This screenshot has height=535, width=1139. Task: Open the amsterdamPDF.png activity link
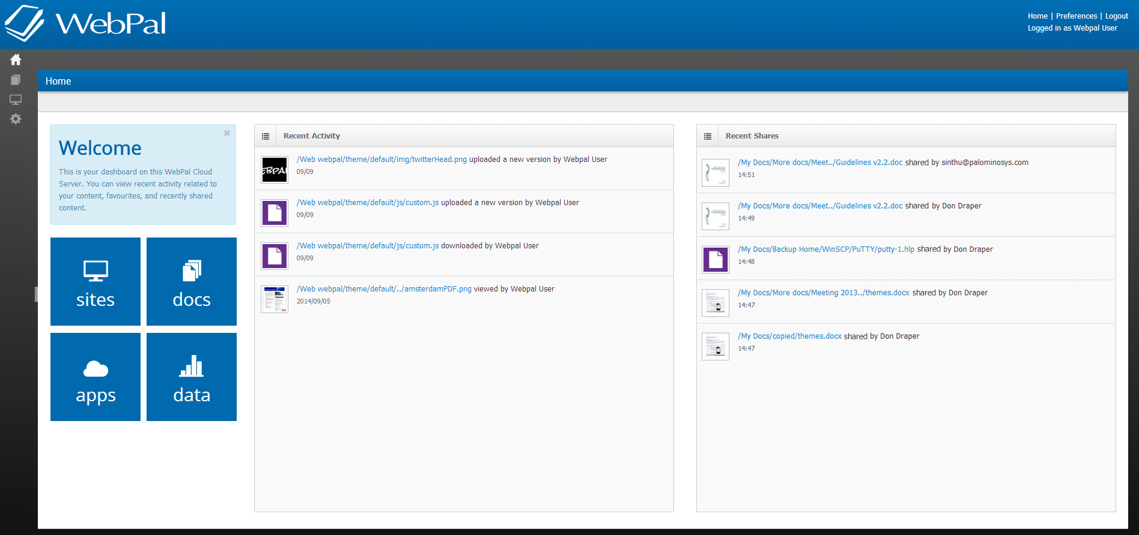(384, 289)
